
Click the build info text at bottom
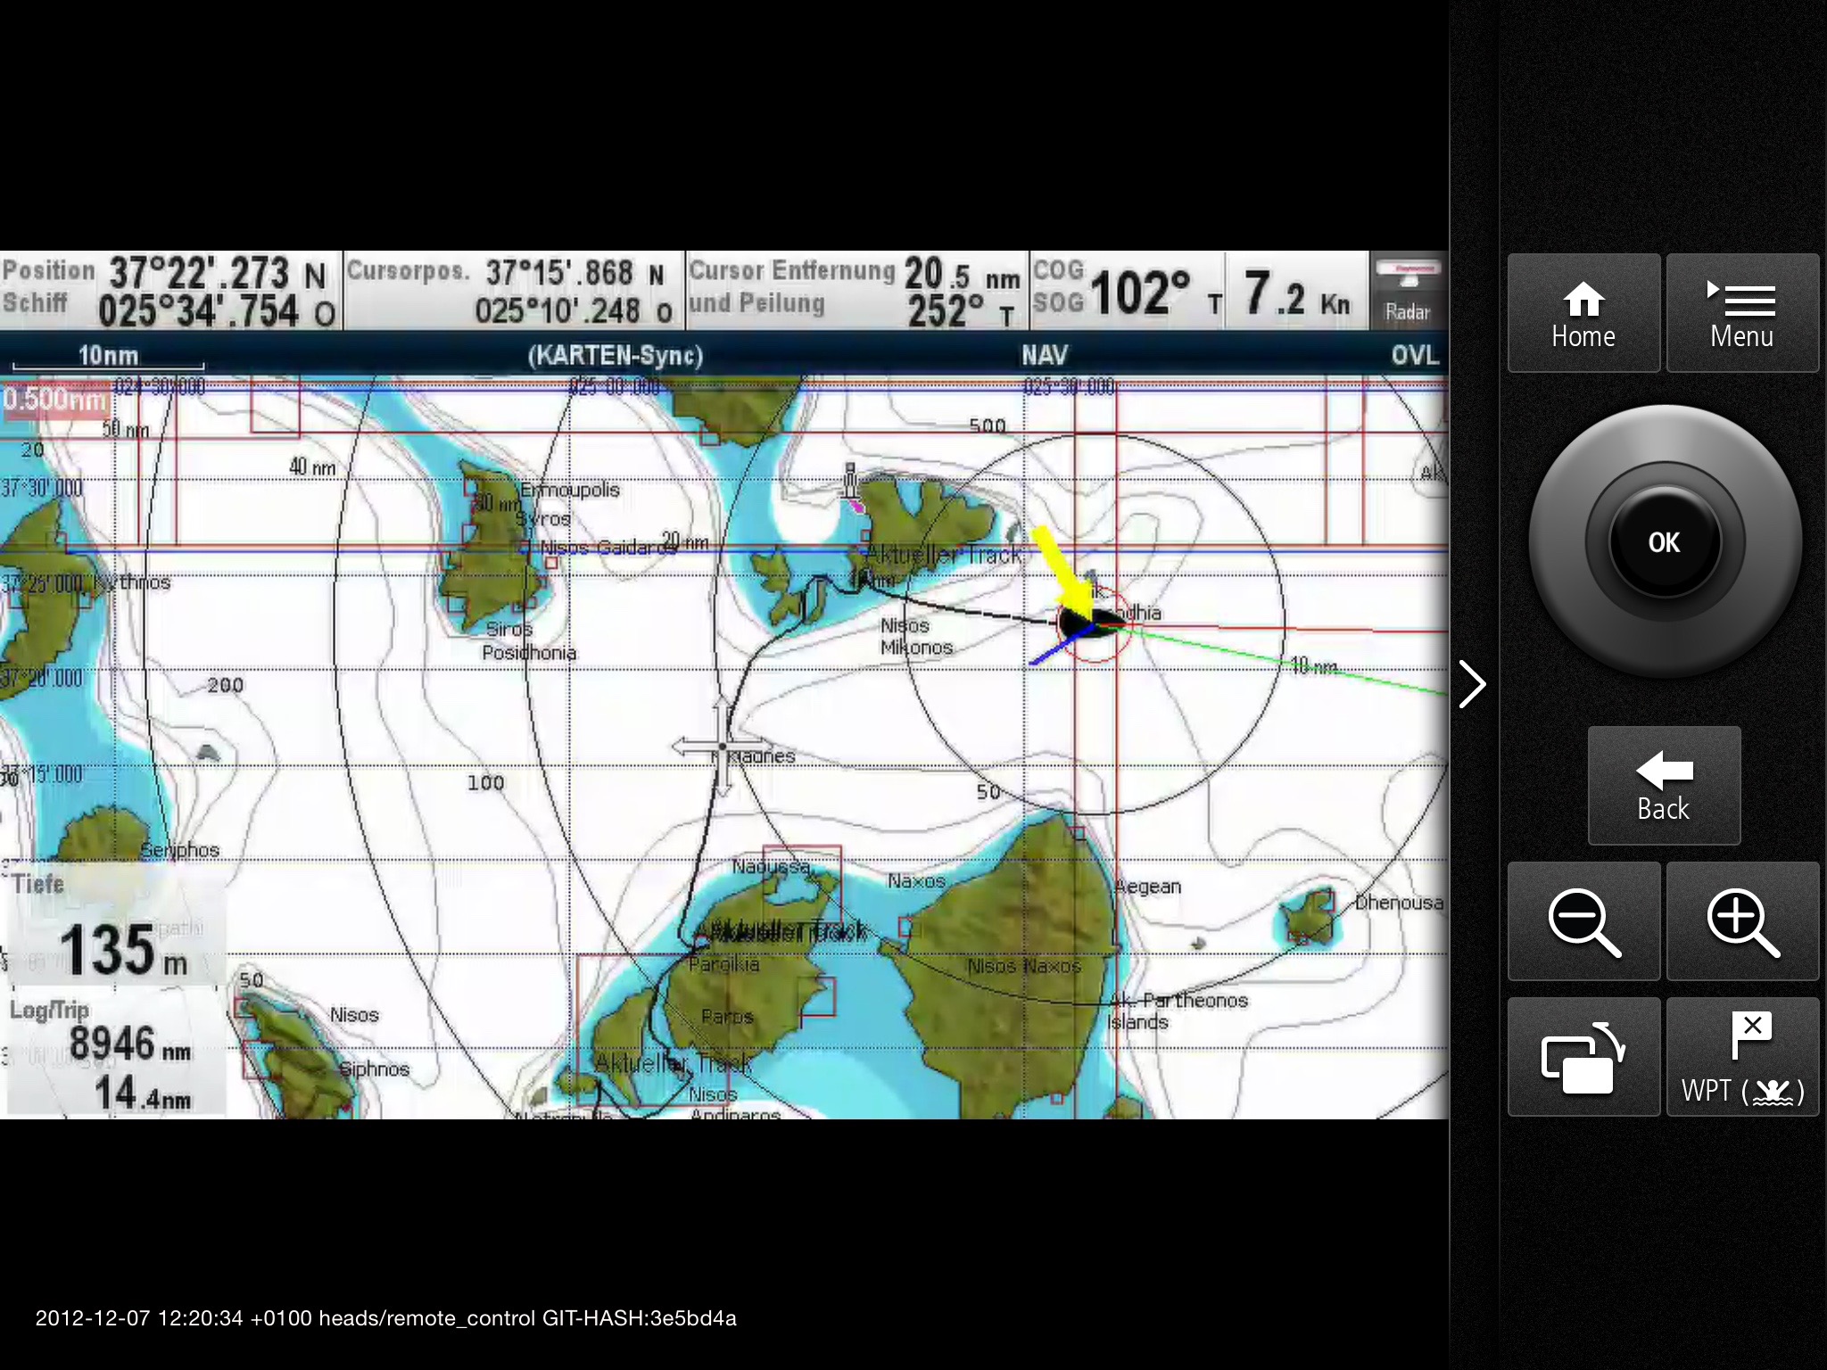385,1318
